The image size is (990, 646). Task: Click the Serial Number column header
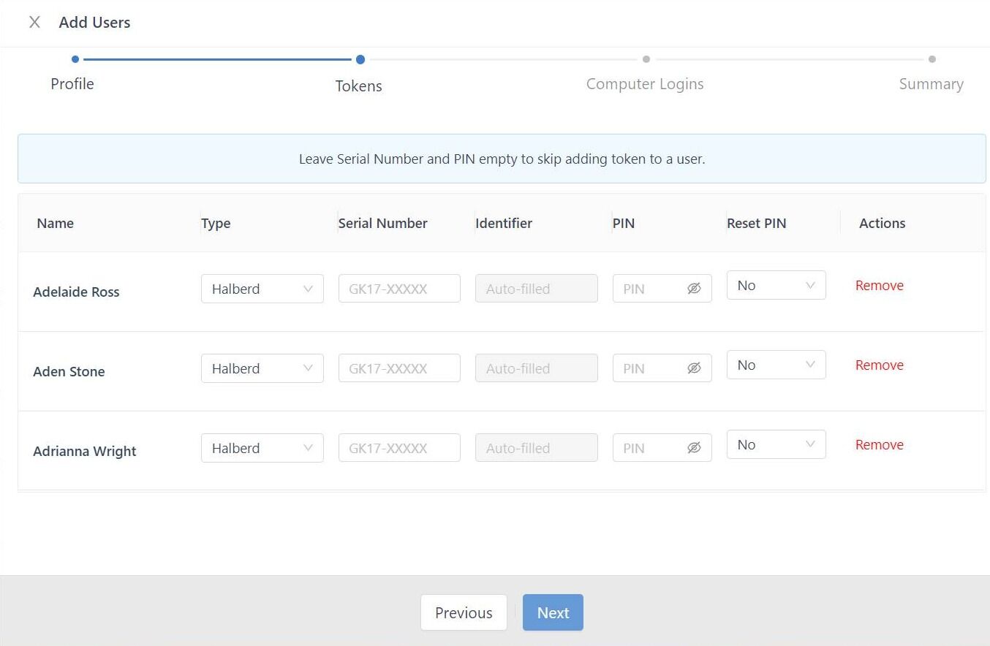383,223
